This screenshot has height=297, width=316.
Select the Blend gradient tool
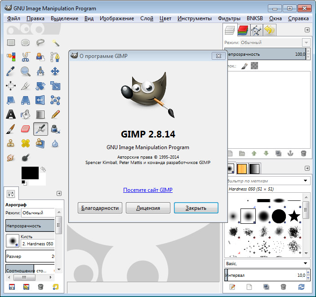tap(40, 115)
